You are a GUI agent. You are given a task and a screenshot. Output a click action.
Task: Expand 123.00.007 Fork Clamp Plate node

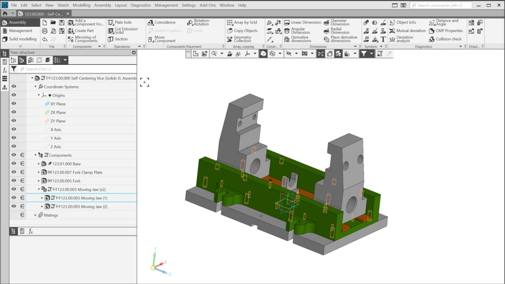39,173
